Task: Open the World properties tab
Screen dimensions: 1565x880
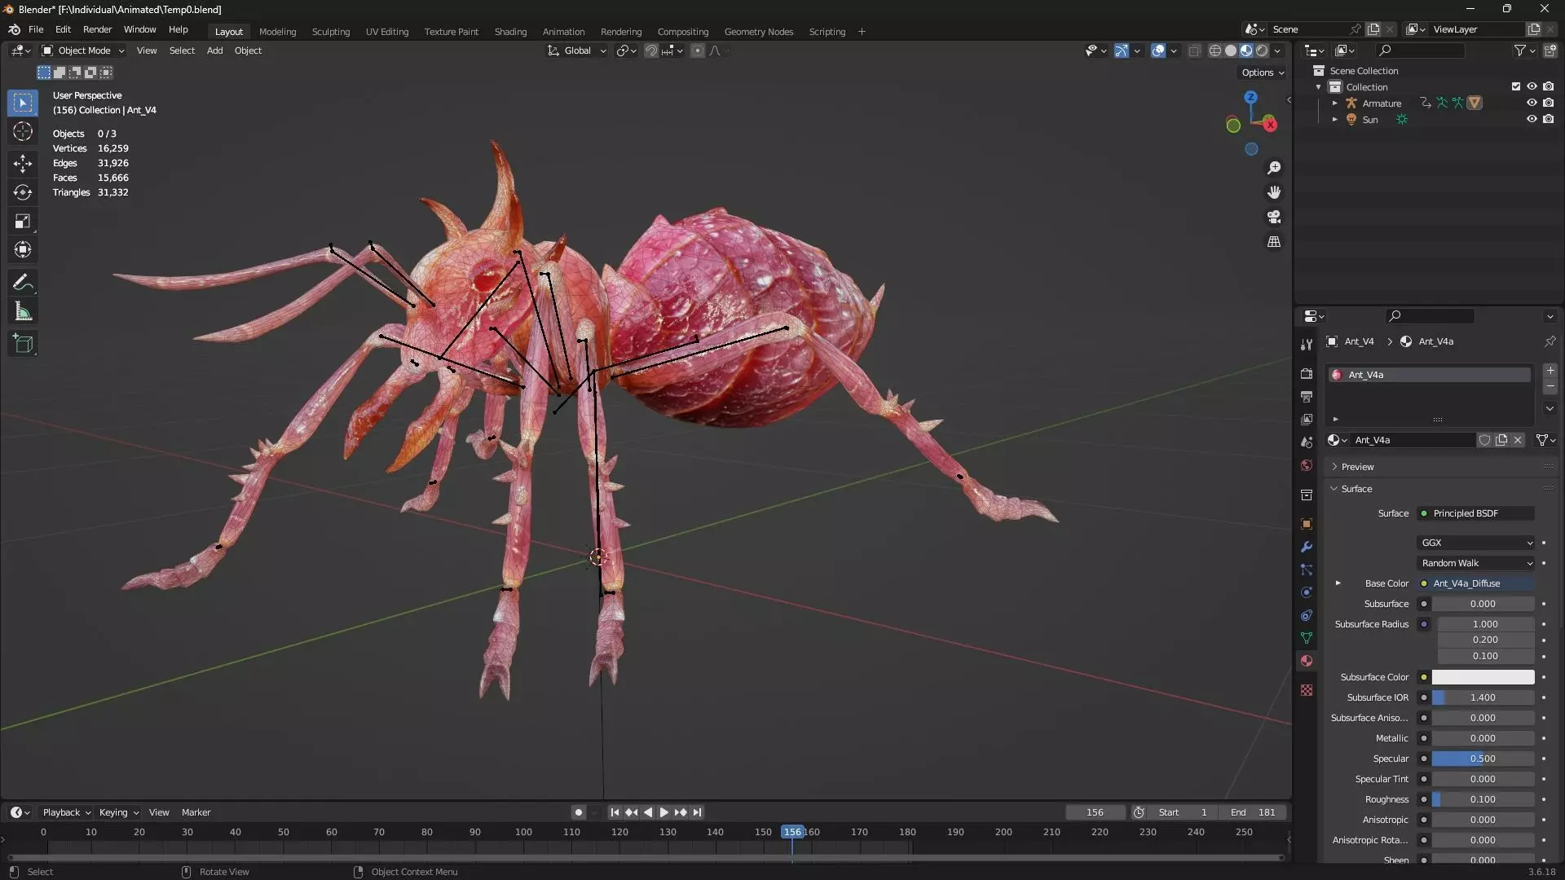Action: pyautogui.click(x=1307, y=465)
